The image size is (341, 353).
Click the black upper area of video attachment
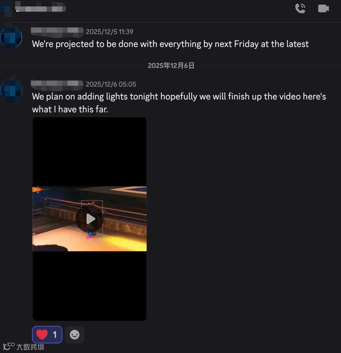pyautogui.click(x=90, y=151)
